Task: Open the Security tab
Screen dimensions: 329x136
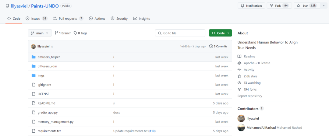Action: point(119,19)
